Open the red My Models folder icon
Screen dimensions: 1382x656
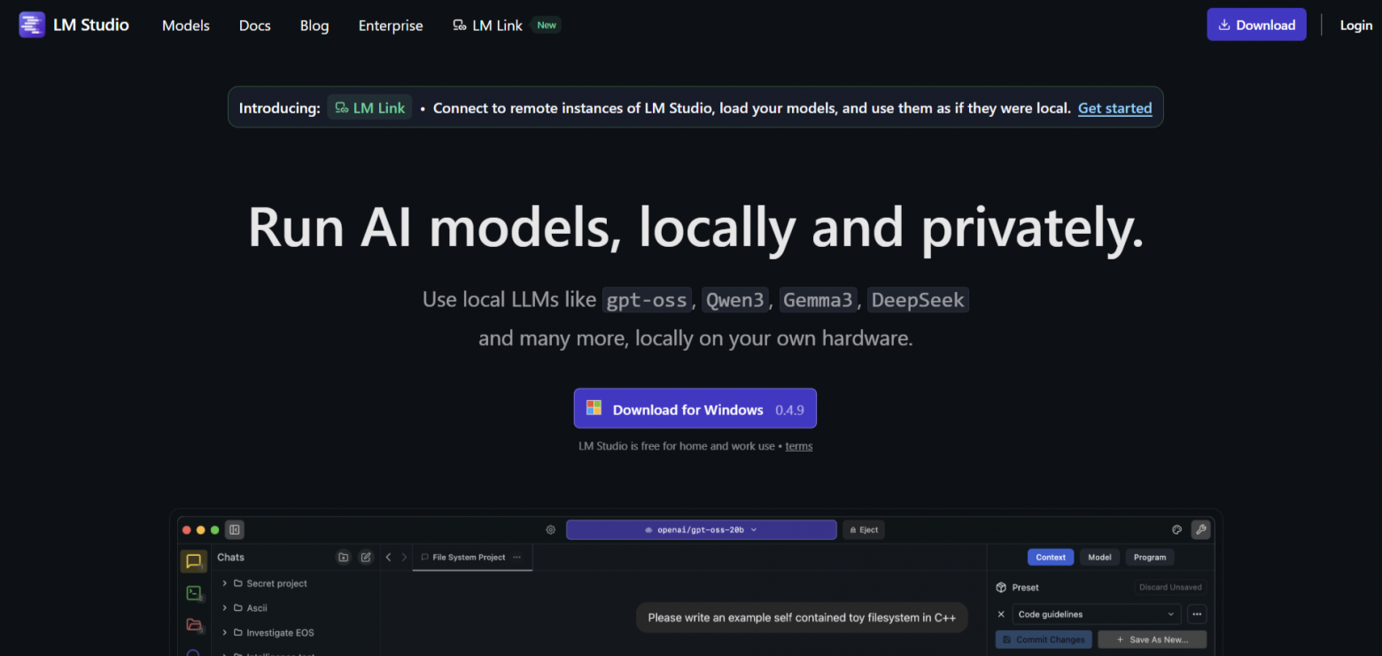click(x=194, y=625)
